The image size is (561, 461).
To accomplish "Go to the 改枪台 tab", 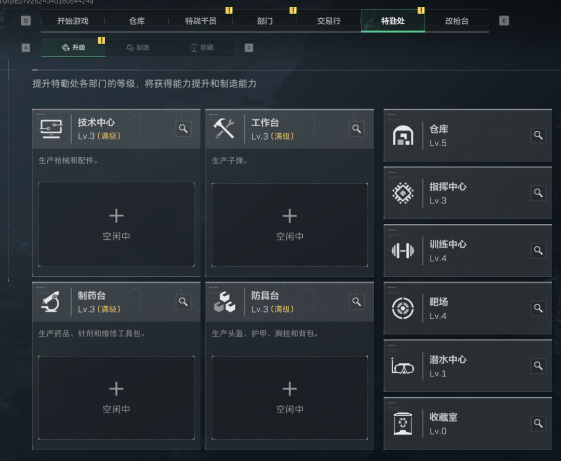I will tap(457, 21).
